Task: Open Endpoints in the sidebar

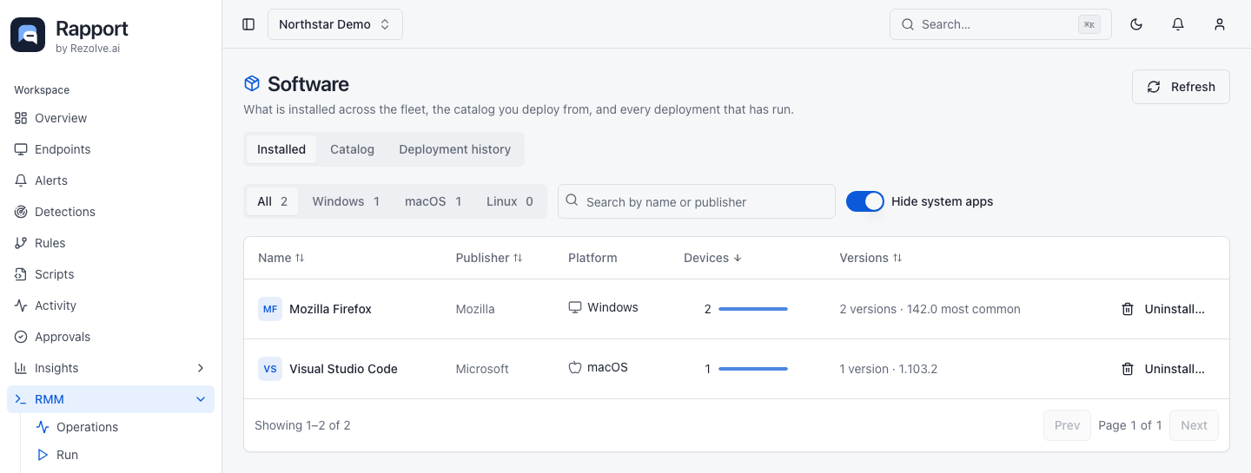Action: pyautogui.click(x=110, y=149)
